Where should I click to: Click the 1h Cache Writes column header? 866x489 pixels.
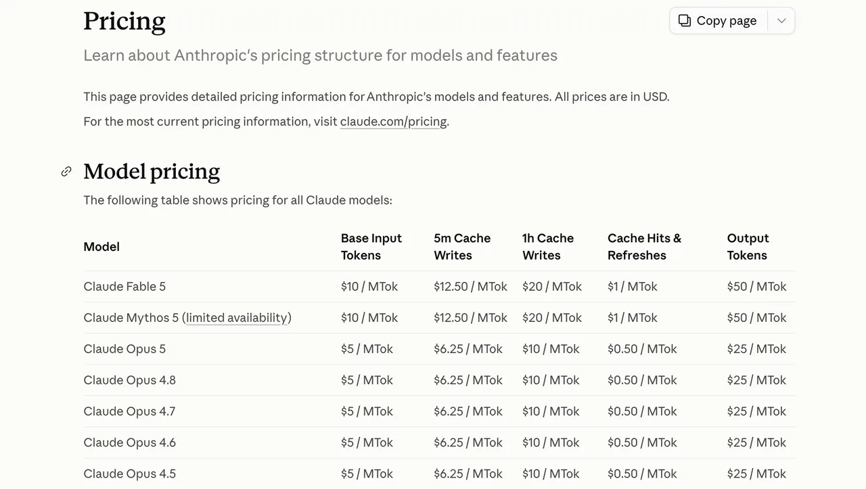pos(548,247)
